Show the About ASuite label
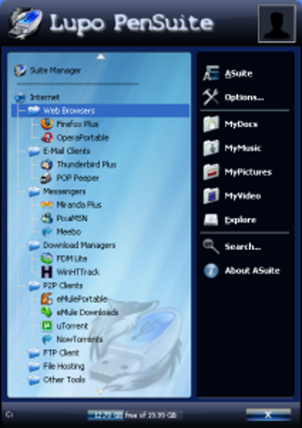302x428 pixels. pyautogui.click(x=252, y=271)
